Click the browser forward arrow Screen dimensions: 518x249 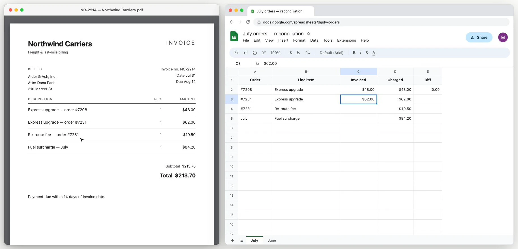pos(240,22)
